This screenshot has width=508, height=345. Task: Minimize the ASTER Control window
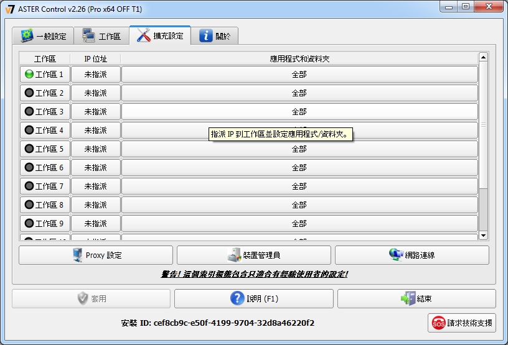point(449,7)
